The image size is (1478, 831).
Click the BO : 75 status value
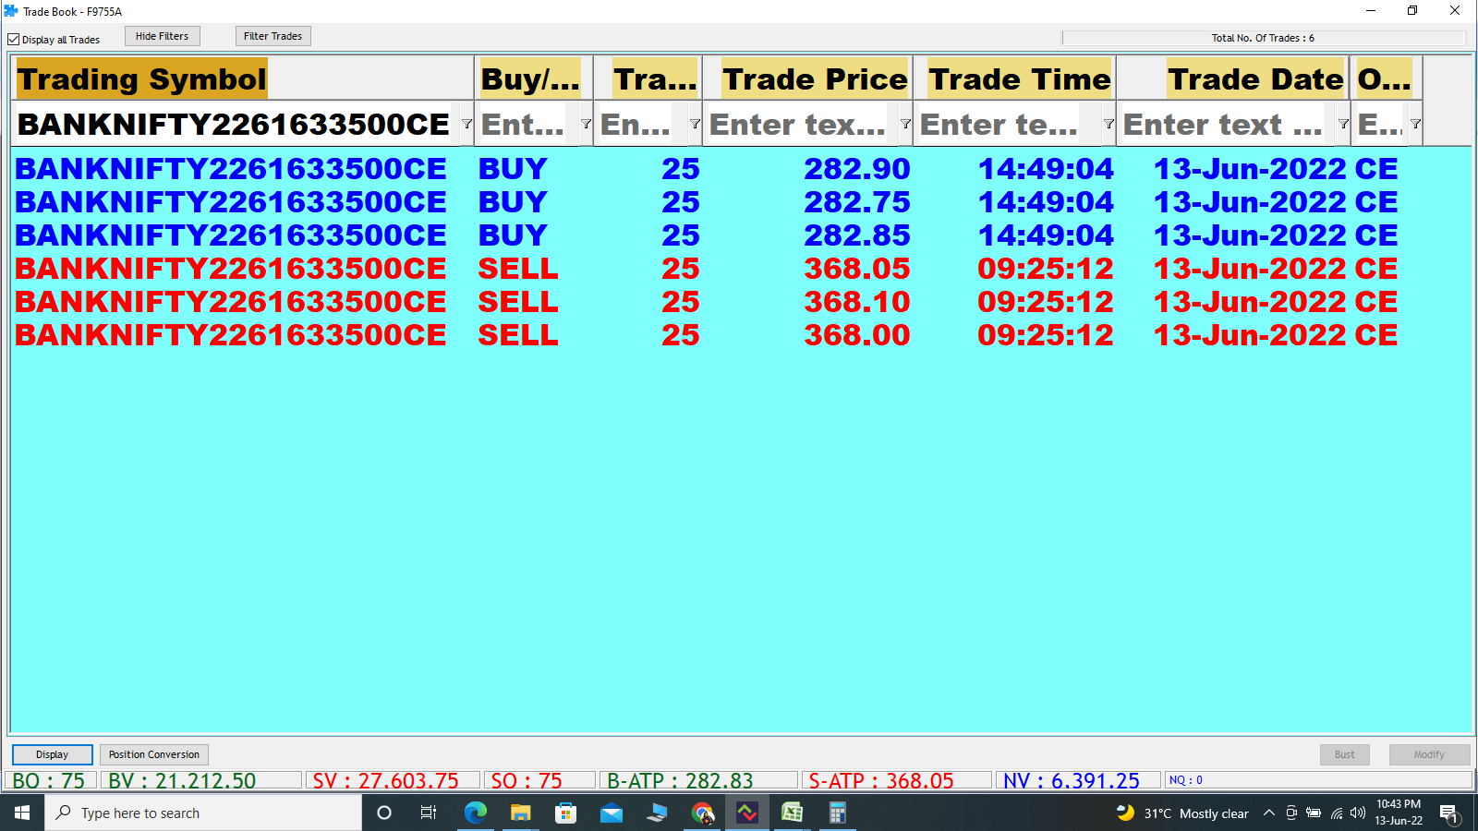(49, 781)
